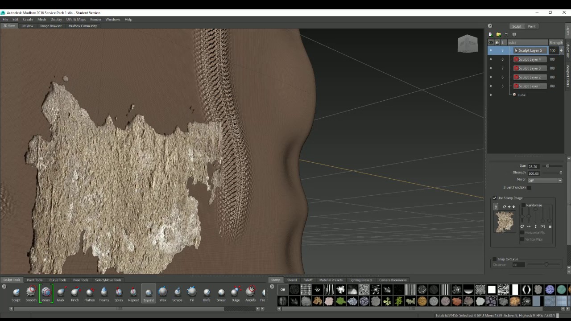Open the Falloff tab
Viewport: 571px width, 321px height.
pyautogui.click(x=308, y=280)
